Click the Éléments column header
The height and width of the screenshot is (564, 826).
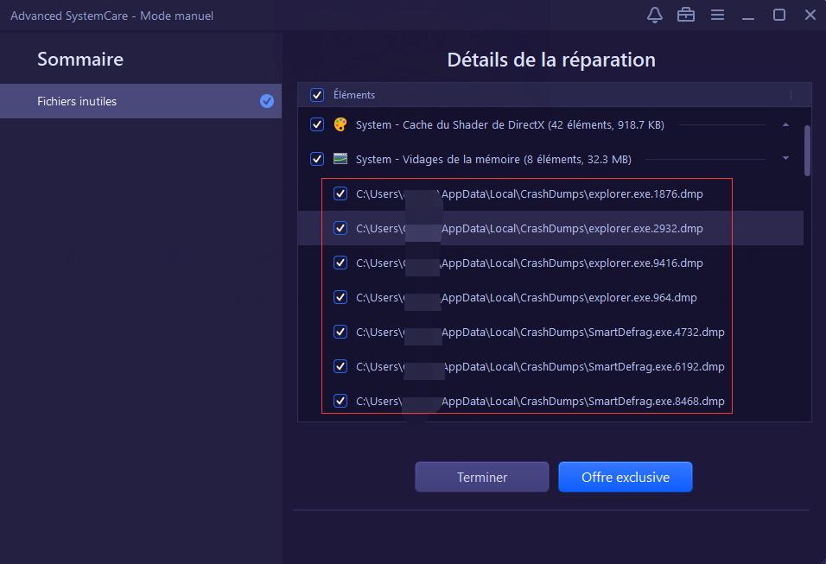[x=354, y=95]
